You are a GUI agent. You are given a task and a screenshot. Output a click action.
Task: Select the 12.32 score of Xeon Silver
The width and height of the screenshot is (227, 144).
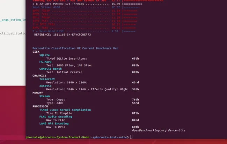[116, 7]
